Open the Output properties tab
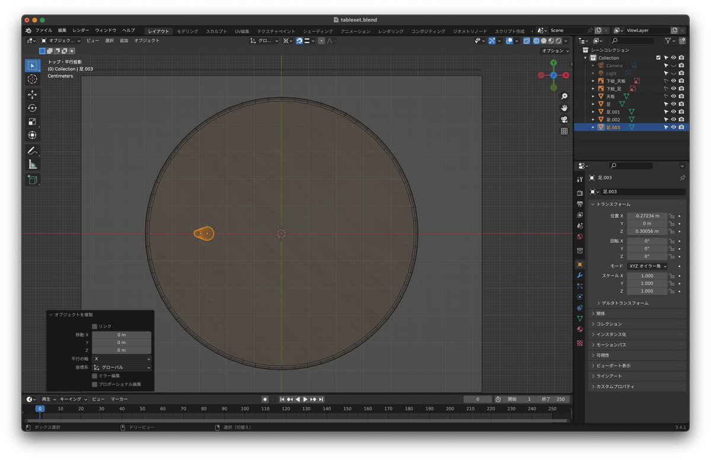The image size is (711, 460). point(579,204)
